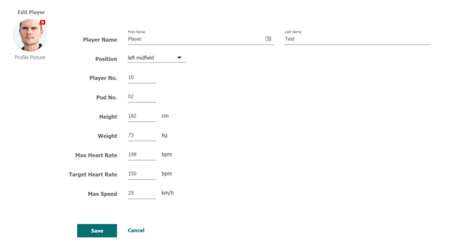Image resolution: width=451 pixels, height=248 pixels.
Task: Click the Height field showing 182
Action: point(142,116)
